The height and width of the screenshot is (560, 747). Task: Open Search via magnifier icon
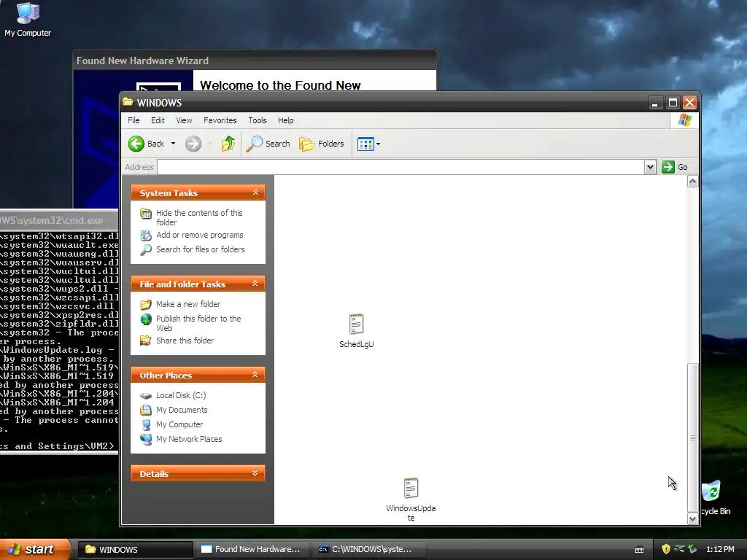(x=255, y=144)
